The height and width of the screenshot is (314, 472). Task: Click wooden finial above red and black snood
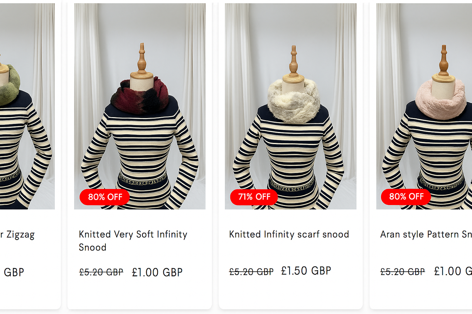coord(142,60)
